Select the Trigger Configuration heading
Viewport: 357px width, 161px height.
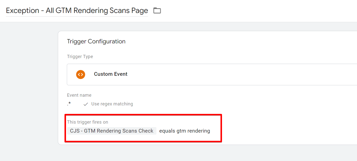[x=96, y=41]
